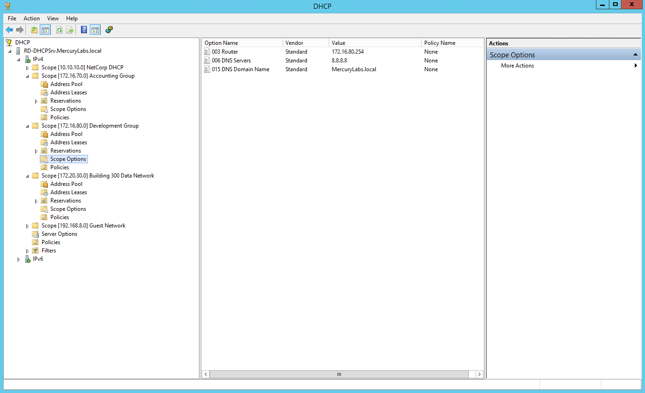The image size is (645, 393).
Task: Toggle Show/Hide Console Tree icon
Action: click(x=45, y=30)
